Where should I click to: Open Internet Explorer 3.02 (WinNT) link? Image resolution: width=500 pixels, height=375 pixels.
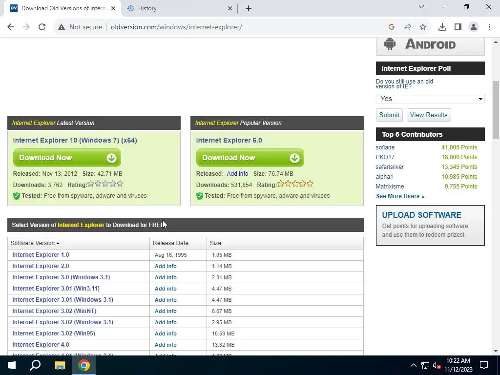click(54, 311)
